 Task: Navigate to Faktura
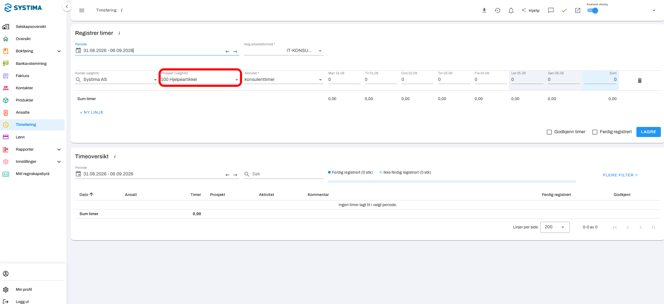(22, 76)
